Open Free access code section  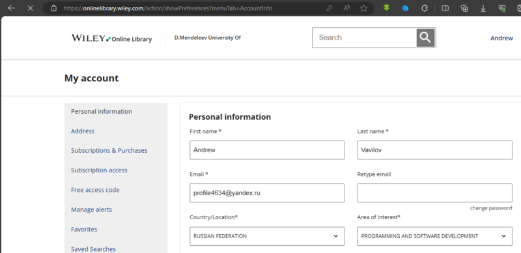click(x=95, y=190)
